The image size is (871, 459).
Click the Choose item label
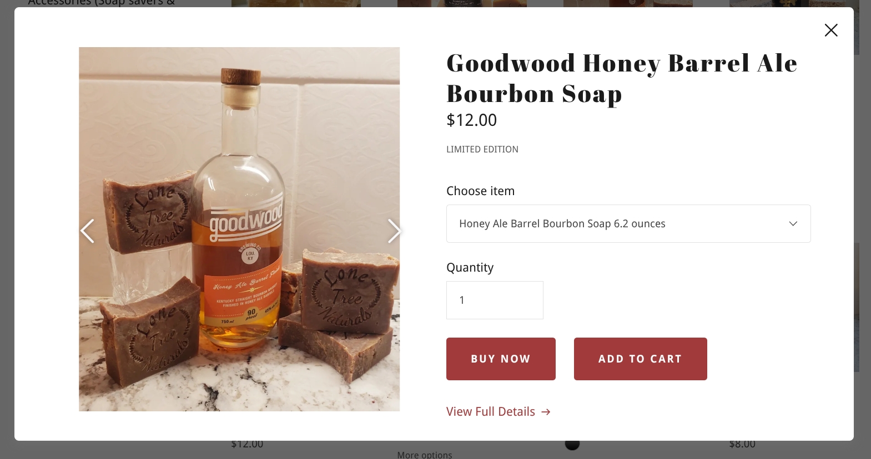(x=481, y=191)
